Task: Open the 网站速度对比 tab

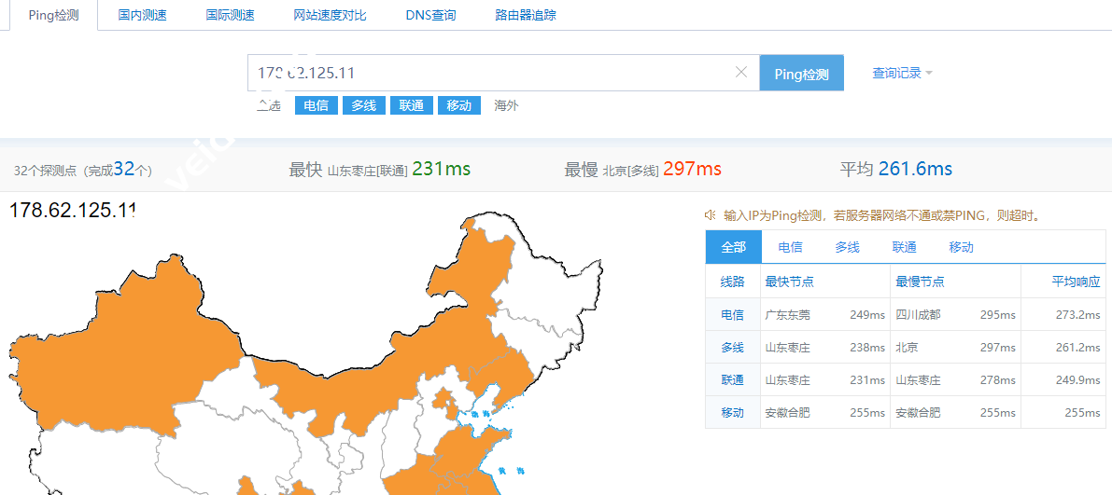Action: [330, 15]
